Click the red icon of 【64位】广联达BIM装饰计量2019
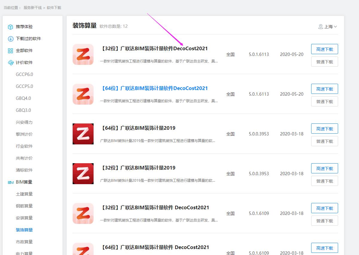The height and width of the screenshot is (255, 359). point(83,134)
